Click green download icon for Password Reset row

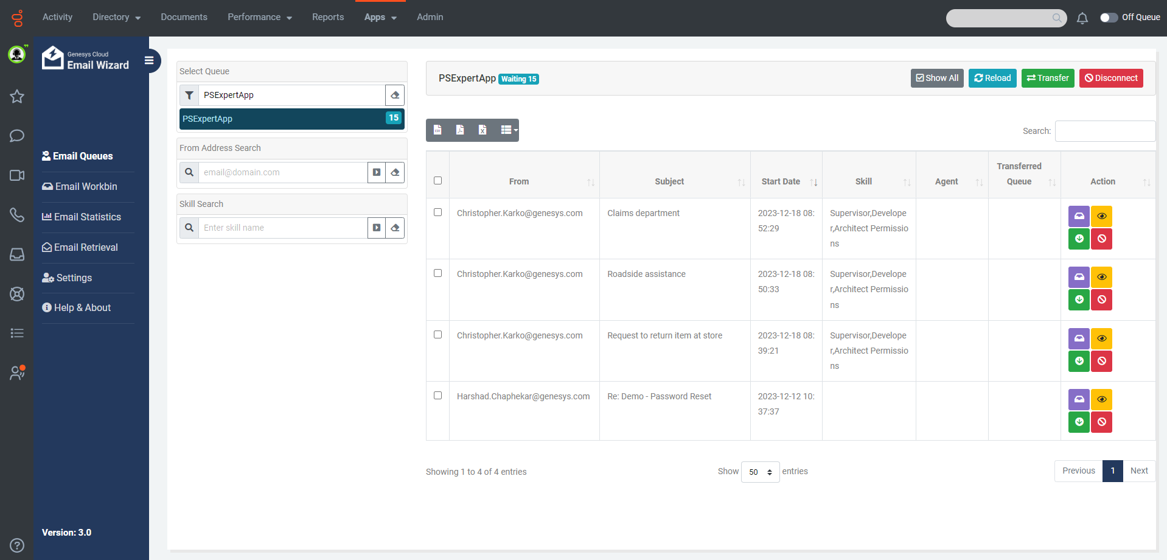[x=1079, y=422]
